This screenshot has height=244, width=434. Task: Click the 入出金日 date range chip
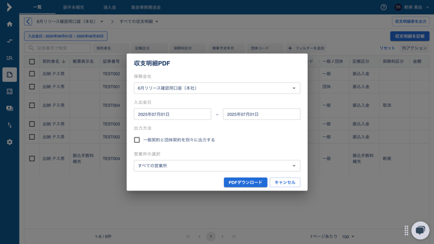pyautogui.click(x=66, y=36)
